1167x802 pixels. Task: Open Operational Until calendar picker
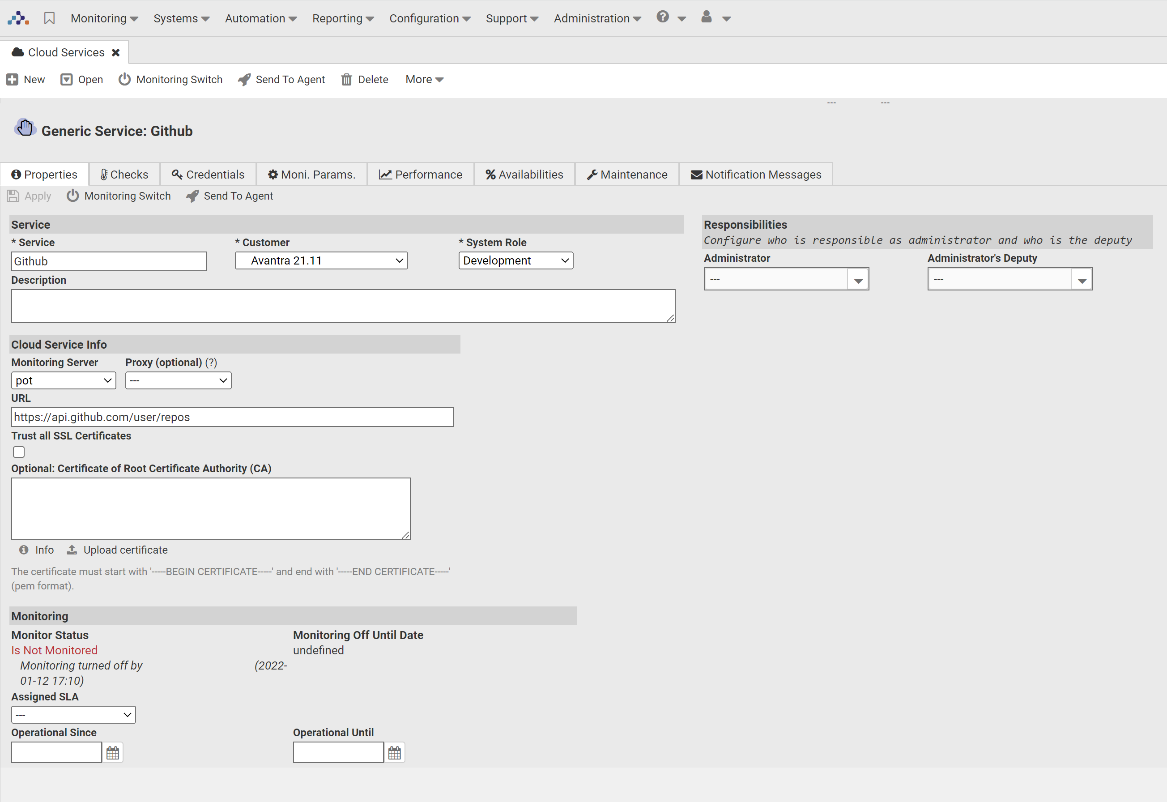[395, 753]
